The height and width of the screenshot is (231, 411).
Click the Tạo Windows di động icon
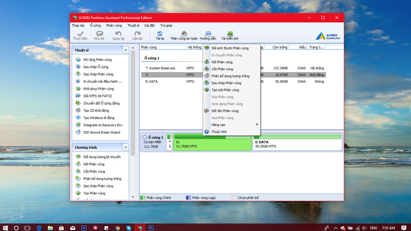click(78, 118)
